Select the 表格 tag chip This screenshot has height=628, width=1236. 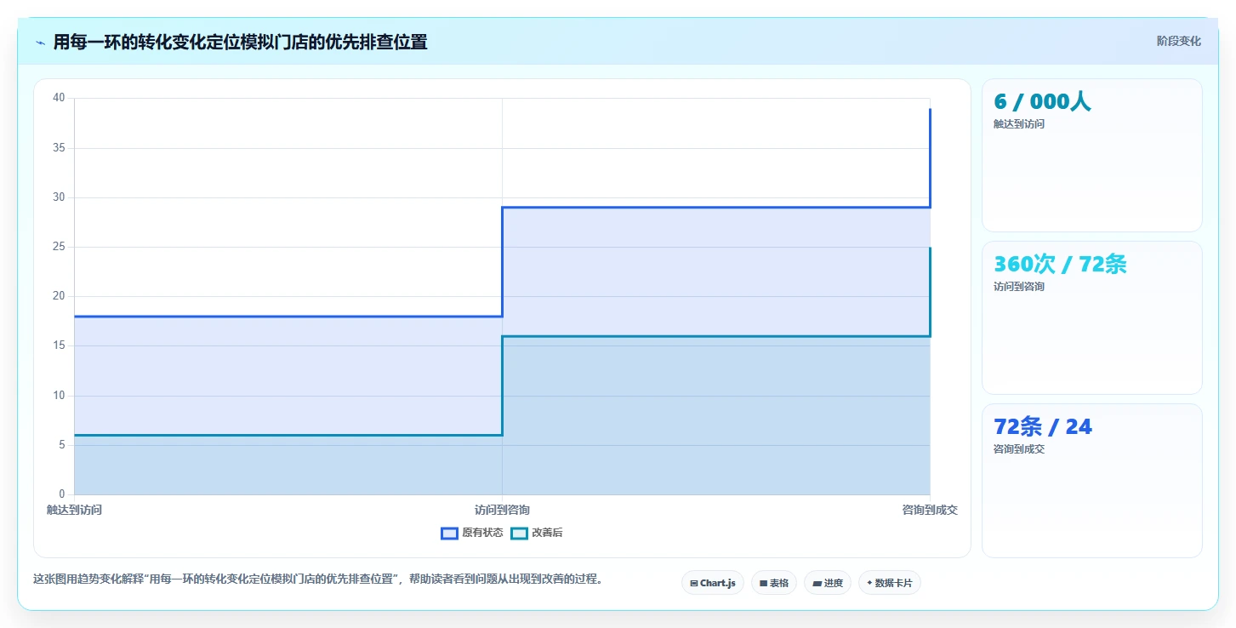774,583
